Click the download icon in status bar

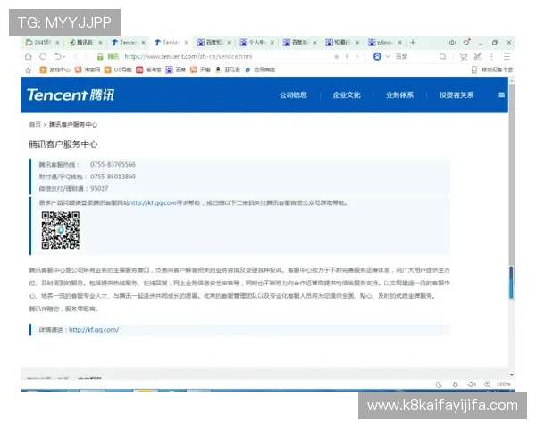(456, 384)
